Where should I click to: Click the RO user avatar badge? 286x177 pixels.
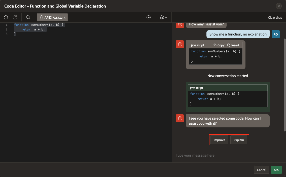276,34
